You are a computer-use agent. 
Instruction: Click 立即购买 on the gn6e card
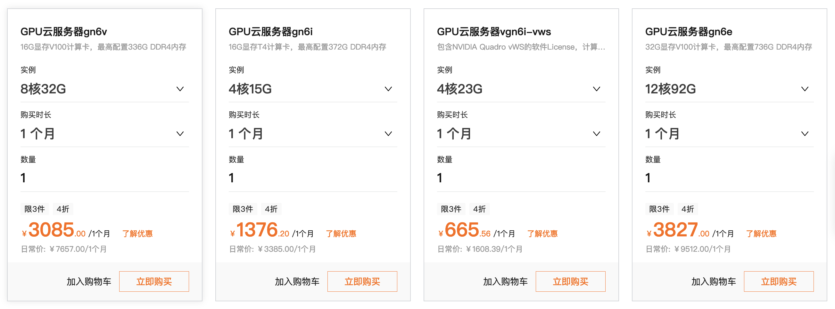(779, 281)
